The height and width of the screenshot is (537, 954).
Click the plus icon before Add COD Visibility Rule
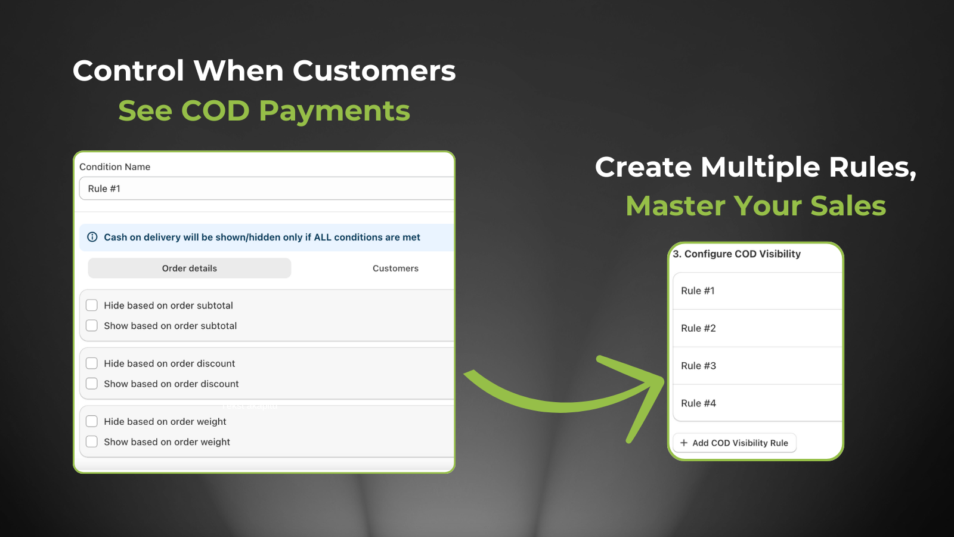coord(684,443)
